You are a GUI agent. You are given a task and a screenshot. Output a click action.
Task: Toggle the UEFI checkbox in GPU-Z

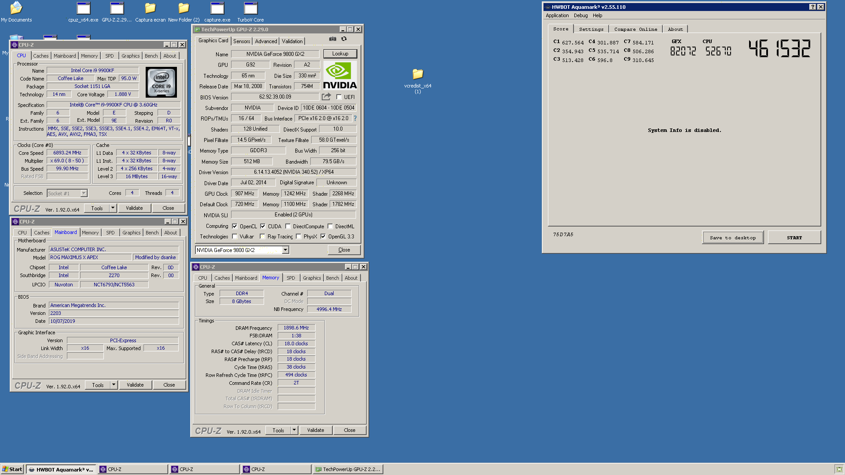click(339, 97)
